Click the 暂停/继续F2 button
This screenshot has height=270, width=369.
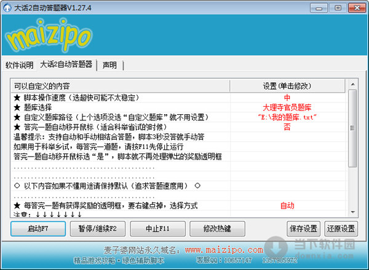pyautogui.click(x=98, y=228)
